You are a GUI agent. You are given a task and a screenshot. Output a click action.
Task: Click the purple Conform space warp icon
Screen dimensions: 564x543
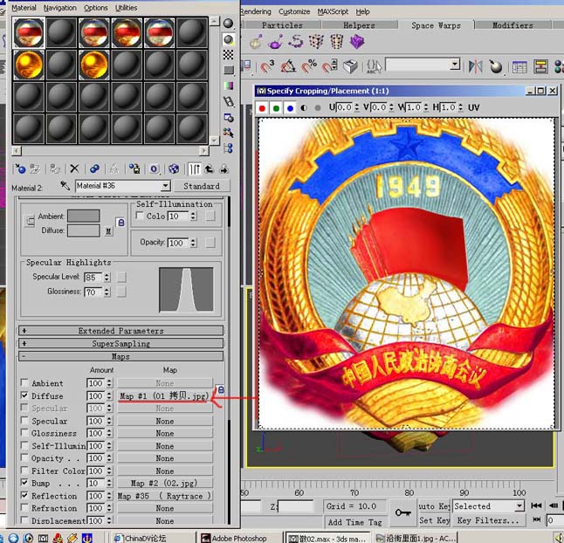click(357, 42)
